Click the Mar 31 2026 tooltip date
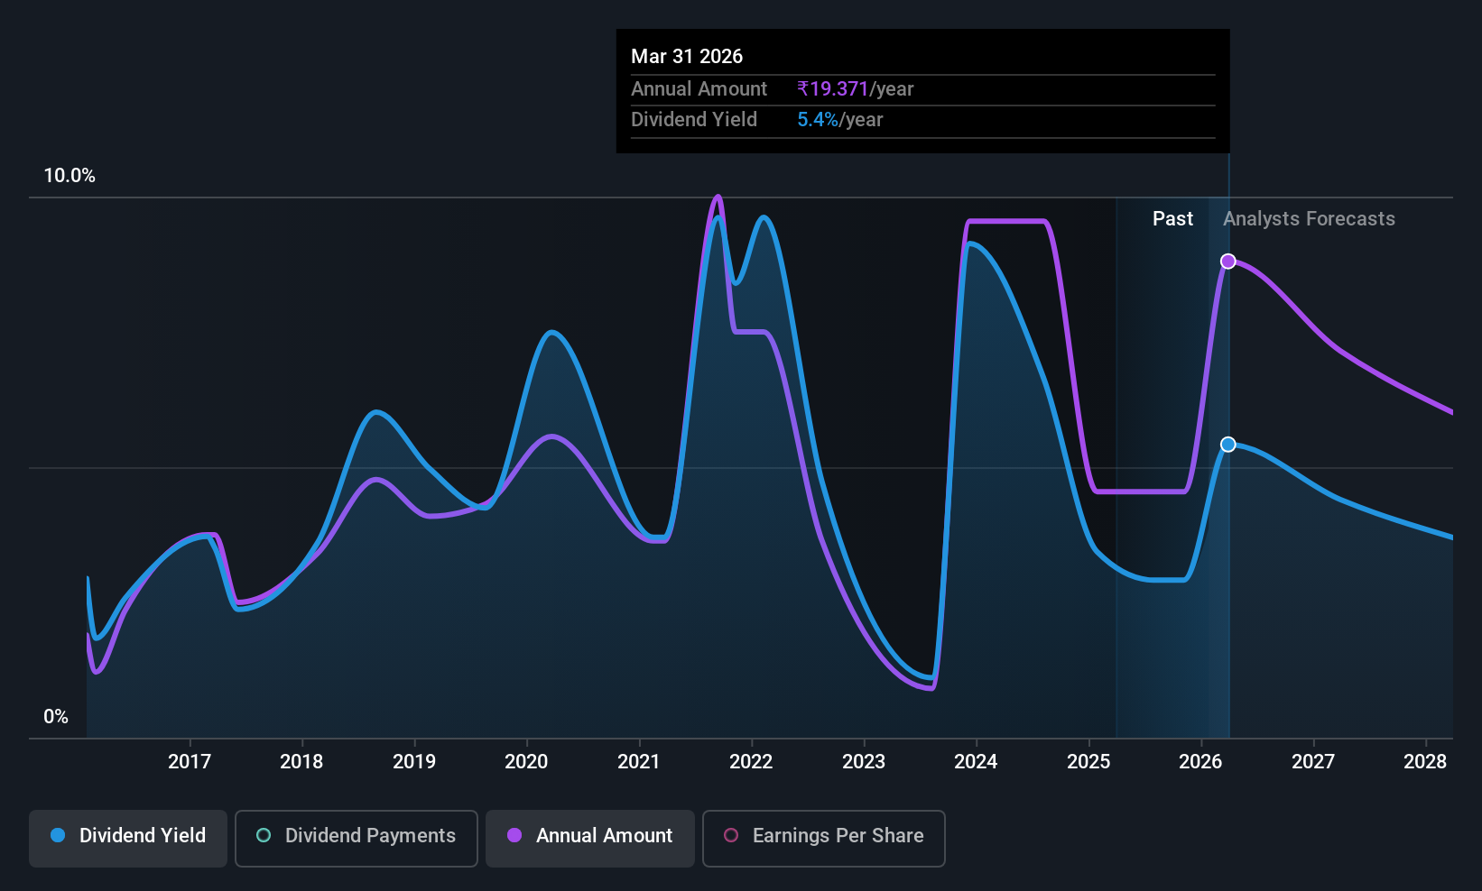The image size is (1482, 891). [687, 57]
